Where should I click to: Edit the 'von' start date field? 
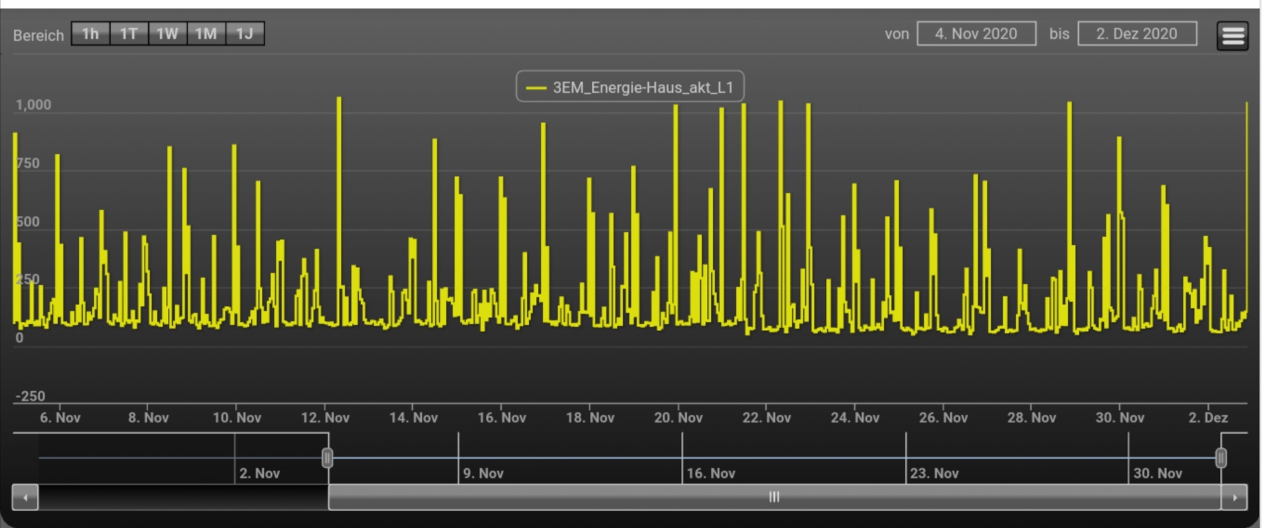[976, 33]
